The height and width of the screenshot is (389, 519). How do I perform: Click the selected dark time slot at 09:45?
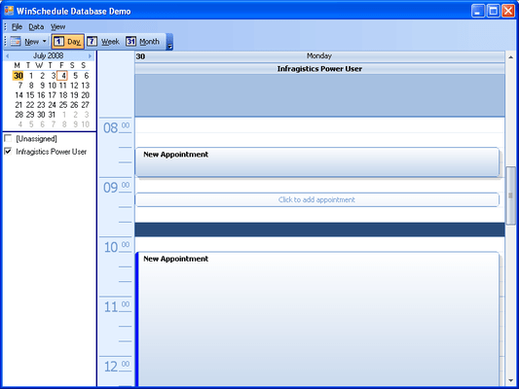tap(319, 230)
